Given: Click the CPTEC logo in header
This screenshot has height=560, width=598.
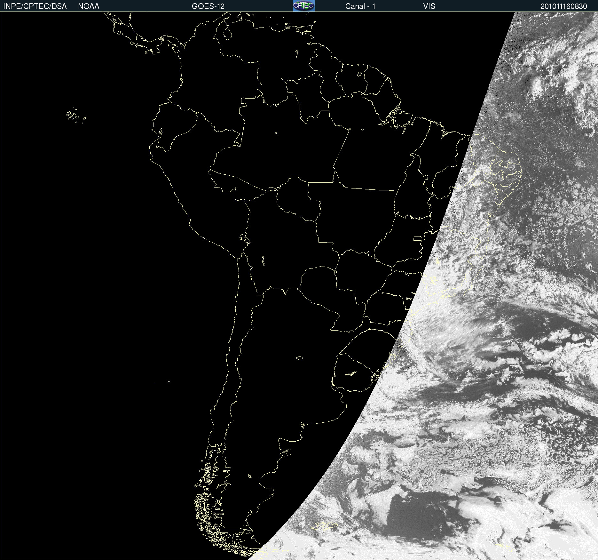Looking at the screenshot, I should (x=304, y=6).
